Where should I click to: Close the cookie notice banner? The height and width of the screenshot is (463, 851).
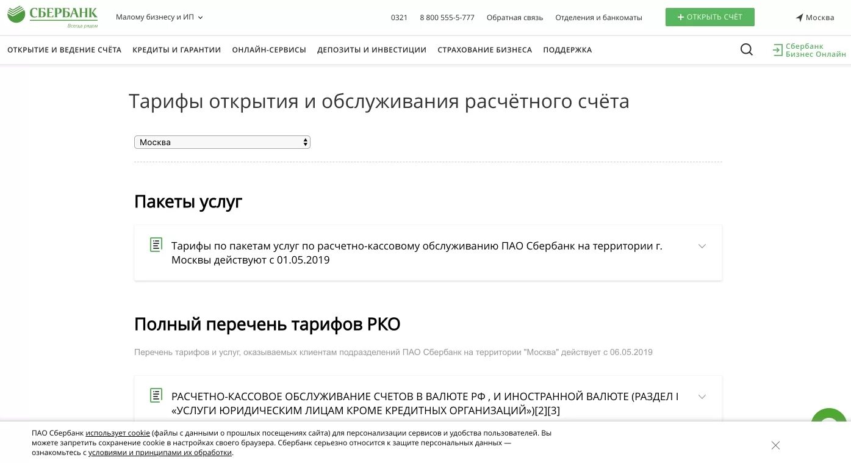[x=775, y=445]
